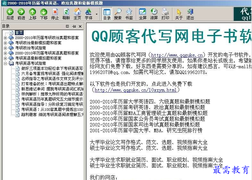Click book icon of 考研政治考试指南
Screen dimensions: 252x180
11,48
